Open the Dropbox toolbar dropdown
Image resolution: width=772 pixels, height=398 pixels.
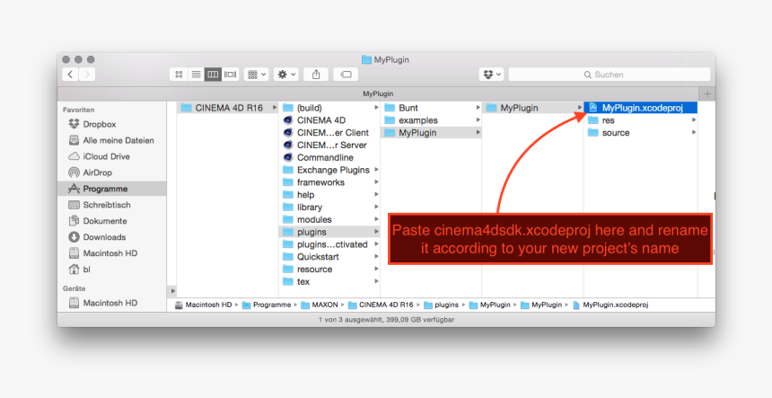[x=491, y=75]
